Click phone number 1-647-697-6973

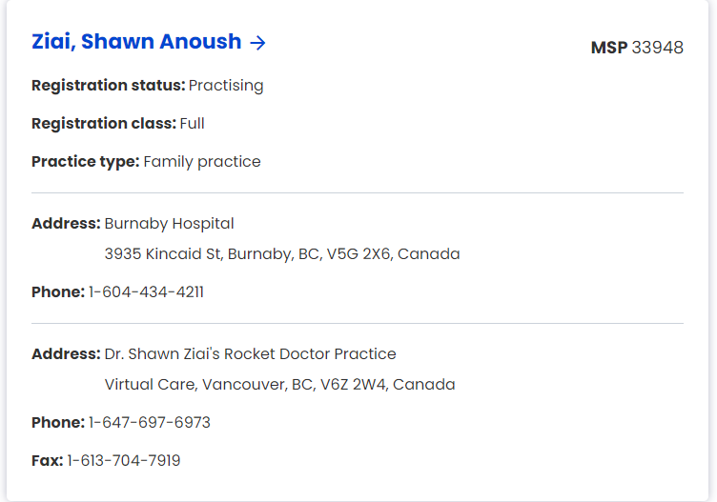pyautogui.click(x=150, y=423)
